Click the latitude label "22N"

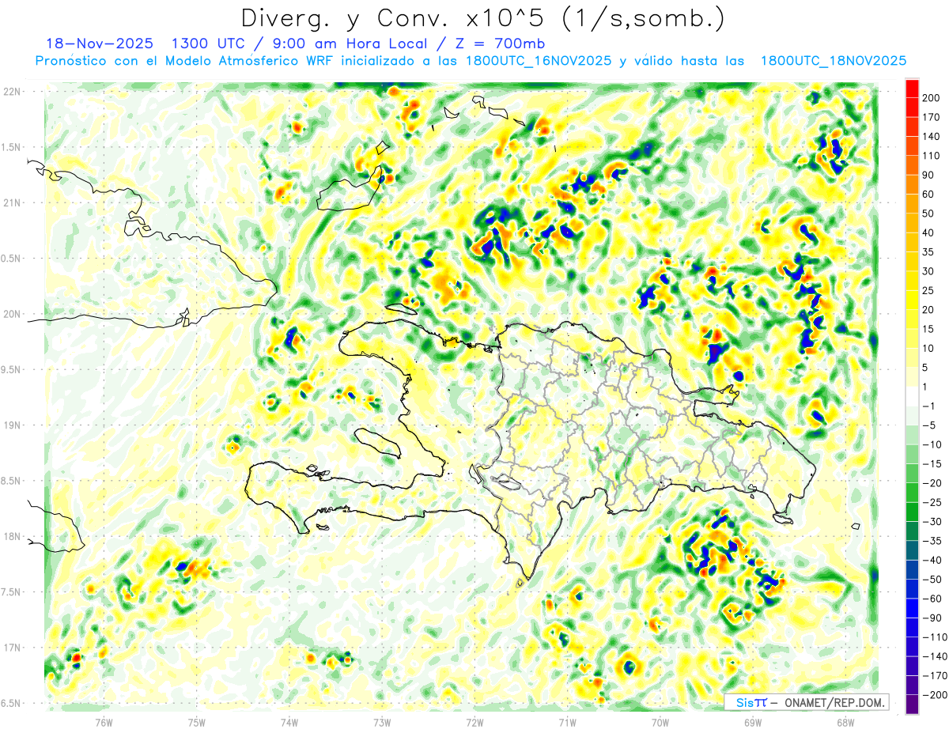click(x=12, y=92)
